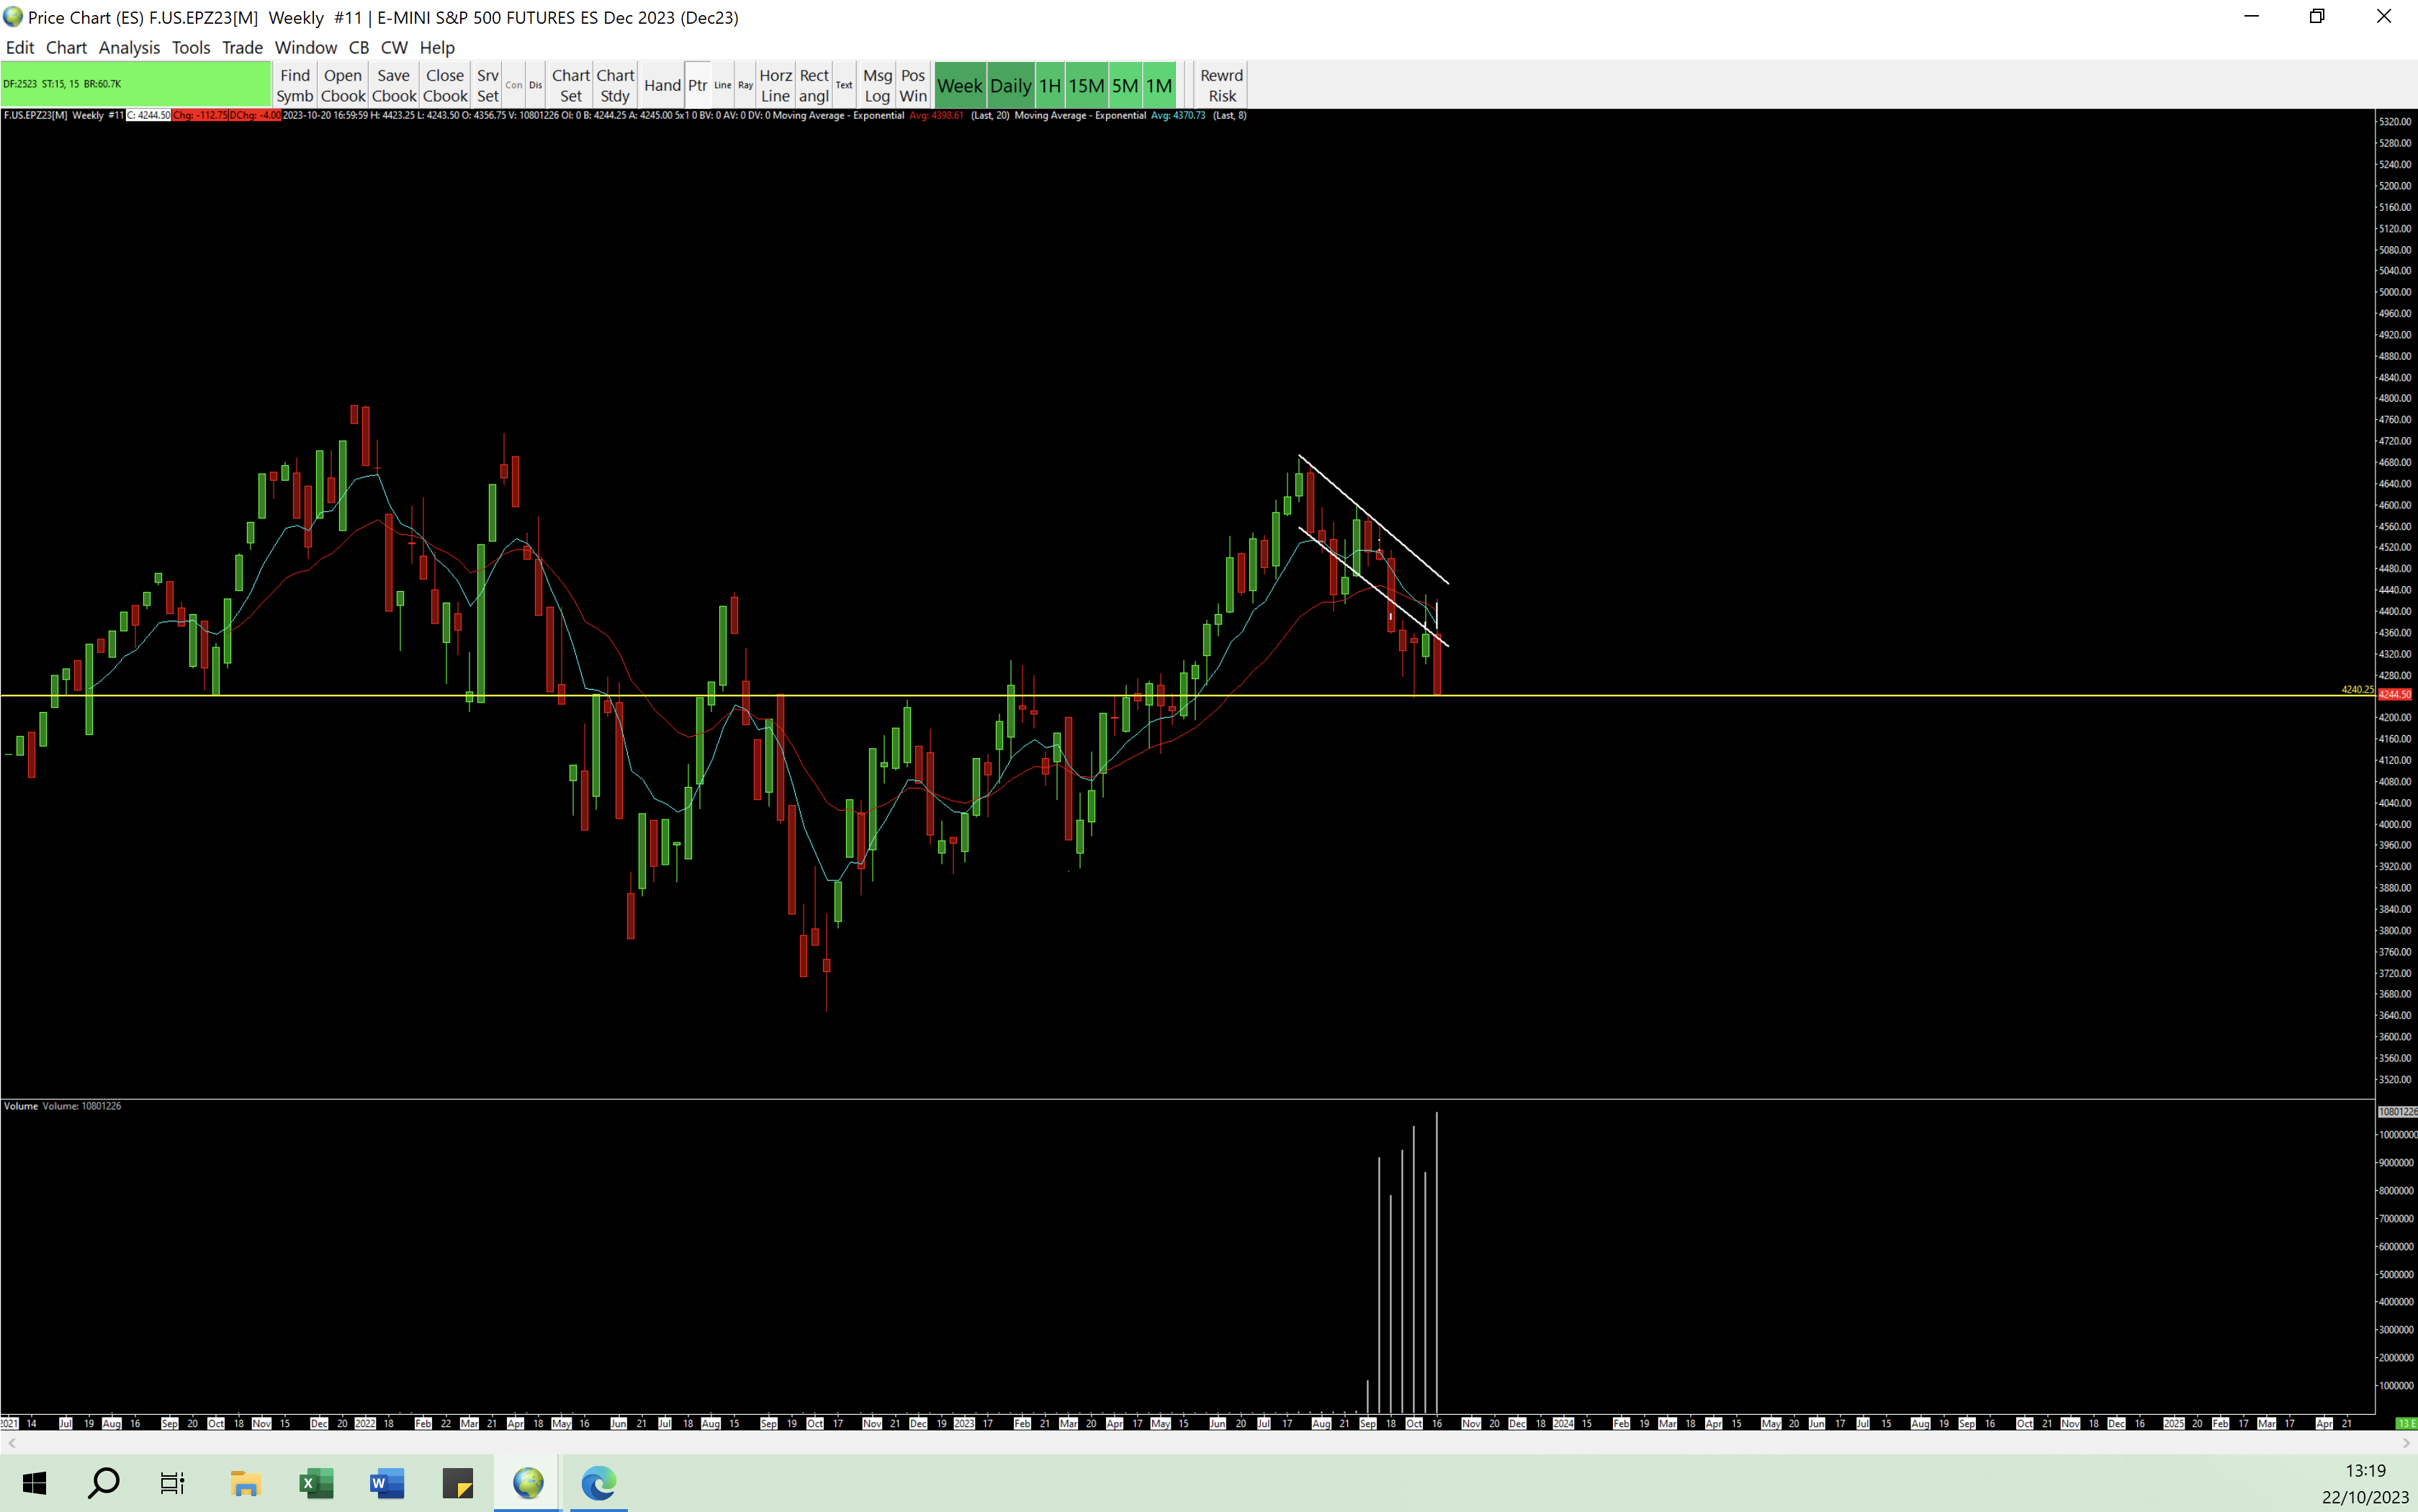Open Chart Stdy settings
The width and height of the screenshot is (2418, 1512).
coord(615,85)
